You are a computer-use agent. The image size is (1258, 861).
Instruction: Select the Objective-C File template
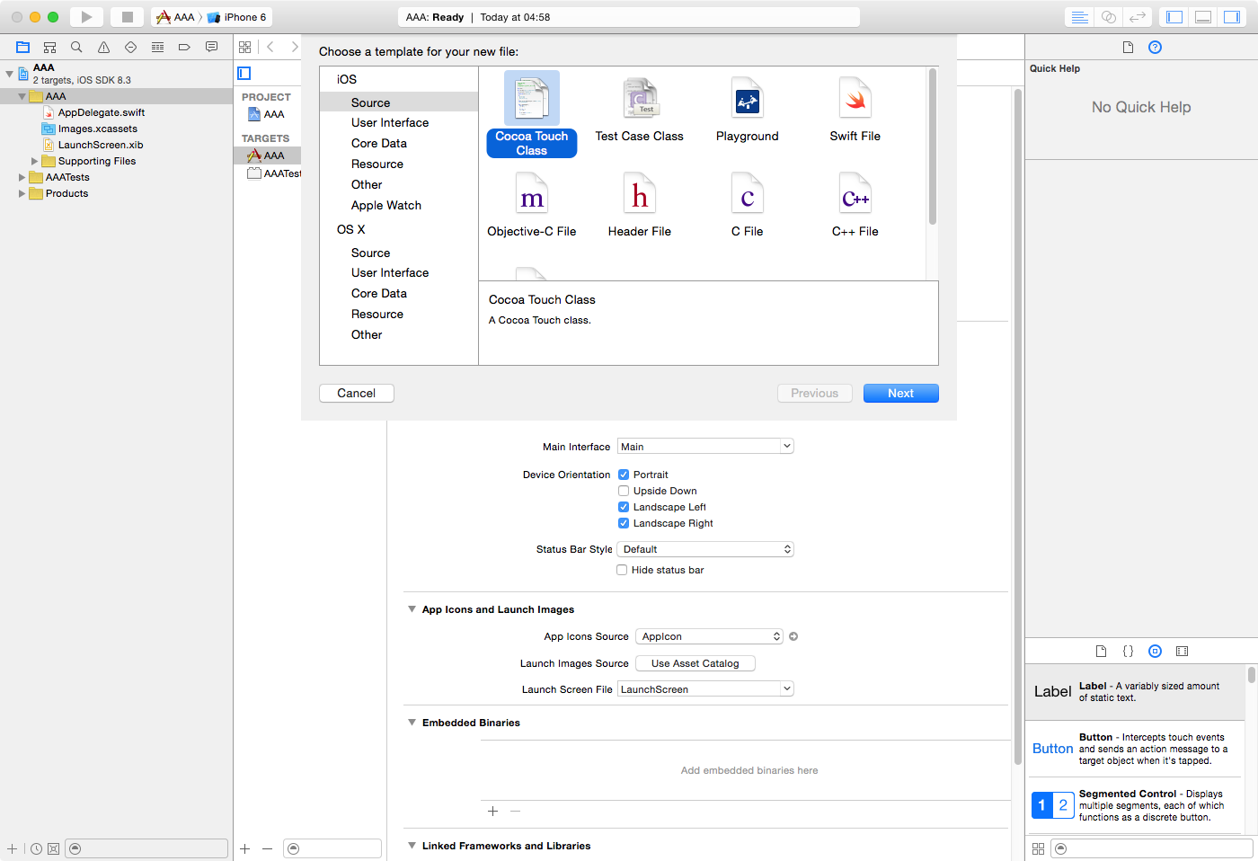coord(532,205)
